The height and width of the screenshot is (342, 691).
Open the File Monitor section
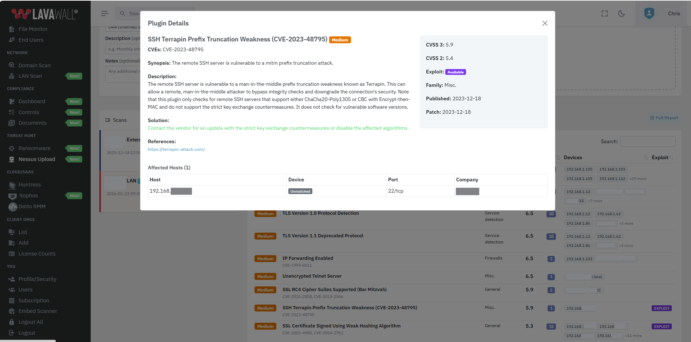[33, 29]
